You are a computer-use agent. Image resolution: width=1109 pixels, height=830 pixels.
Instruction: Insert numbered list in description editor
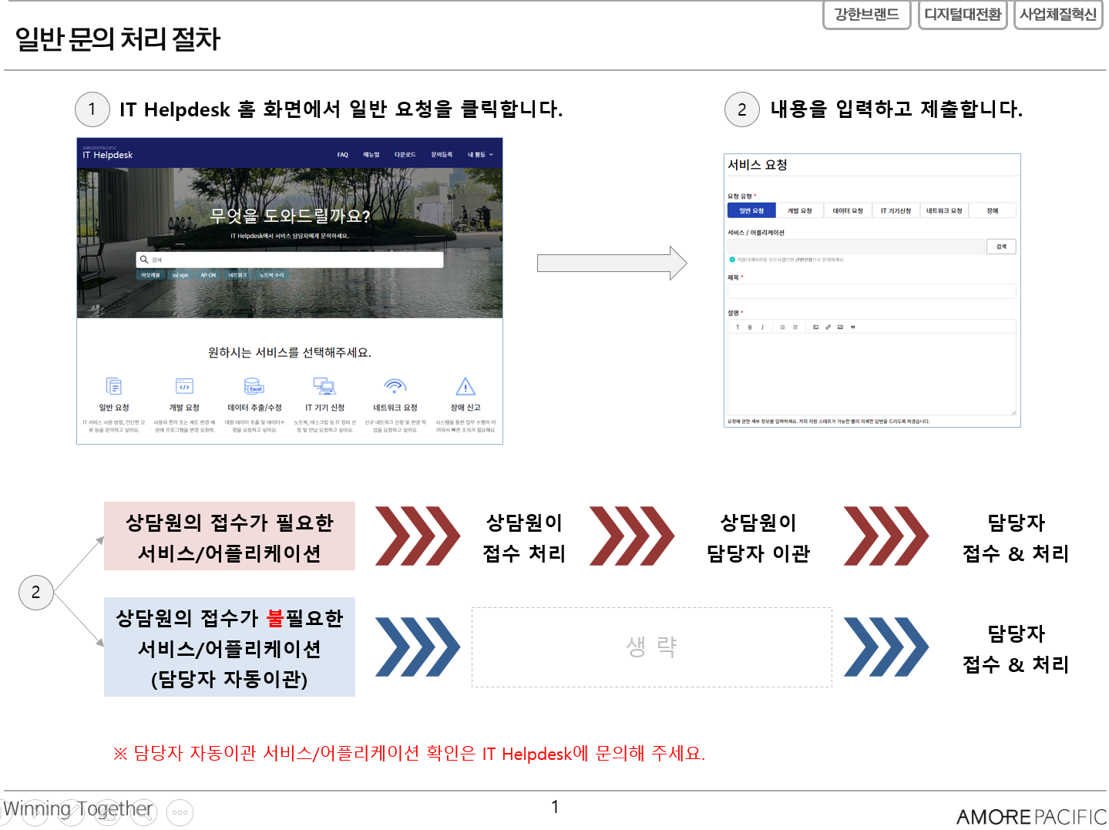click(x=795, y=328)
